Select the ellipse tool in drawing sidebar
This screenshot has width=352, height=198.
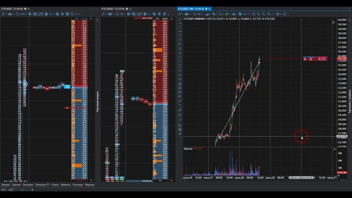point(180,58)
